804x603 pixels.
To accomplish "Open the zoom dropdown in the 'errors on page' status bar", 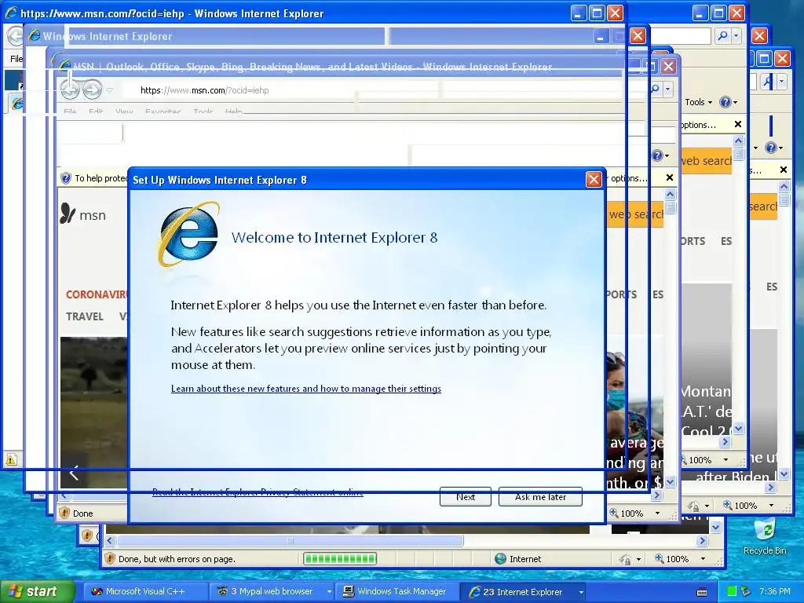I will pyautogui.click(x=703, y=559).
